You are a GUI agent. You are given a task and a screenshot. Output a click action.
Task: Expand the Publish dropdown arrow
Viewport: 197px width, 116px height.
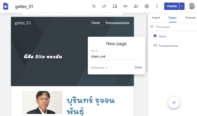pos(182,6)
